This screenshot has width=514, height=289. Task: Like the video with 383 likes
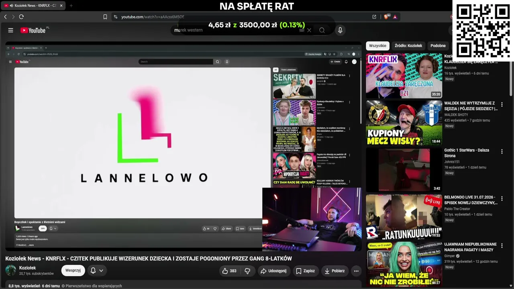pyautogui.click(x=229, y=271)
